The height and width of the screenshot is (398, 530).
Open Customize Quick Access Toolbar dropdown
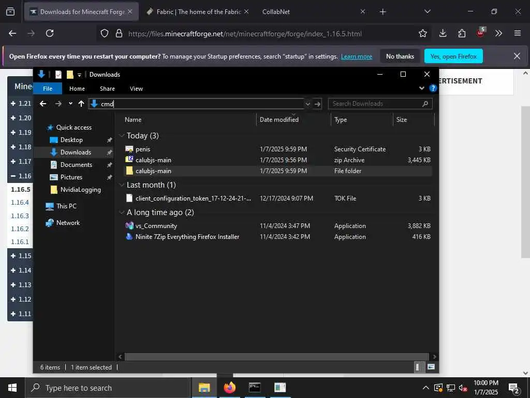click(x=79, y=75)
